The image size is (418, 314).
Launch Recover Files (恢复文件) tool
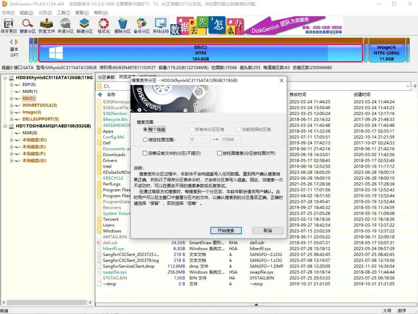click(47, 26)
